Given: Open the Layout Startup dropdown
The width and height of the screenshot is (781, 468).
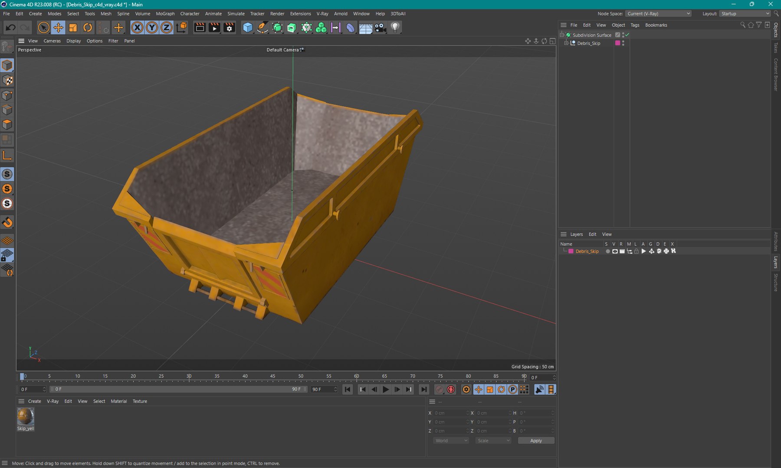Looking at the screenshot, I should (745, 13).
